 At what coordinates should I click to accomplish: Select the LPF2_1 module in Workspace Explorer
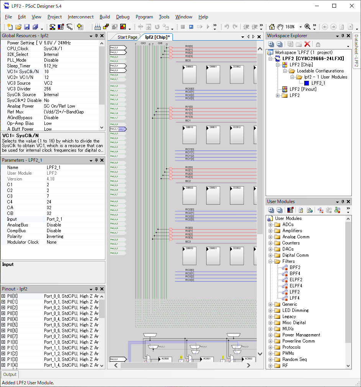click(x=318, y=83)
